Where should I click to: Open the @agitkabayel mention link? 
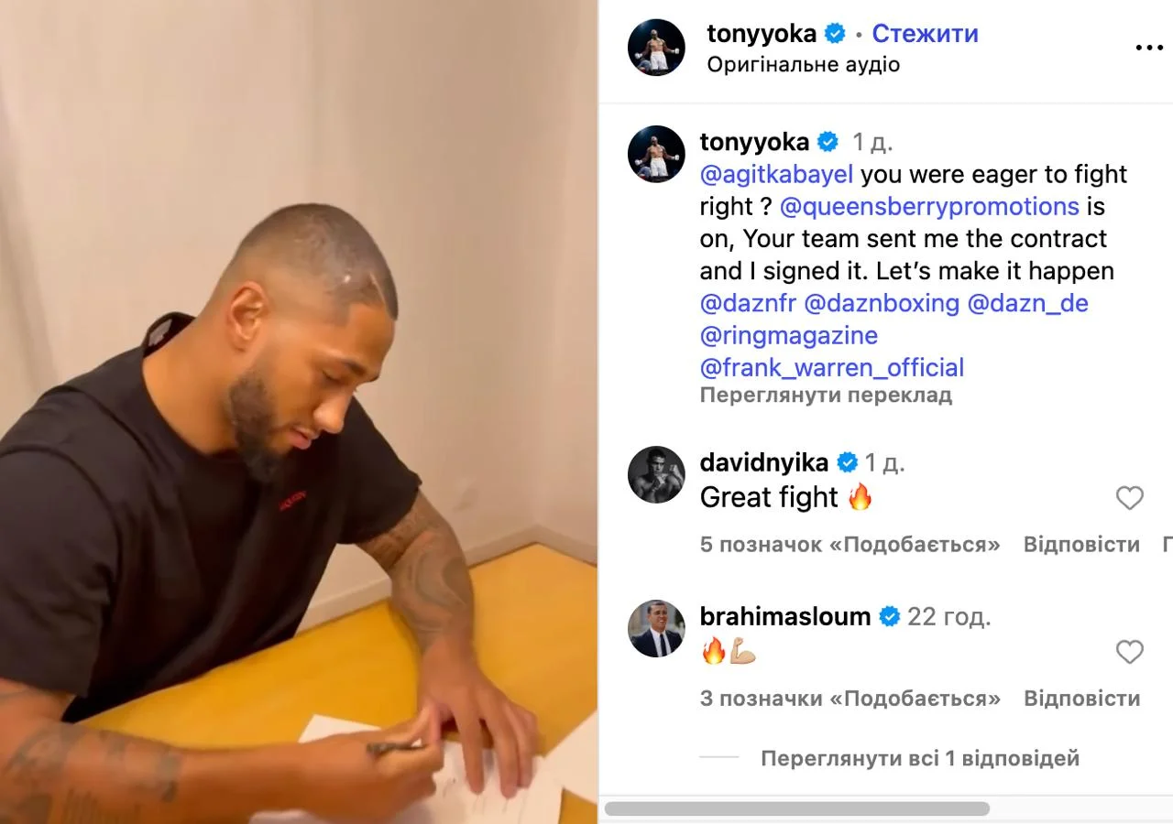click(x=776, y=174)
